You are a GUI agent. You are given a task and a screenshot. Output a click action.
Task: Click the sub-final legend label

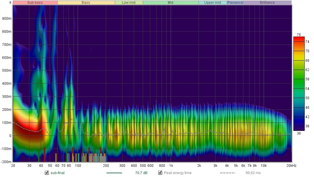coord(57,173)
